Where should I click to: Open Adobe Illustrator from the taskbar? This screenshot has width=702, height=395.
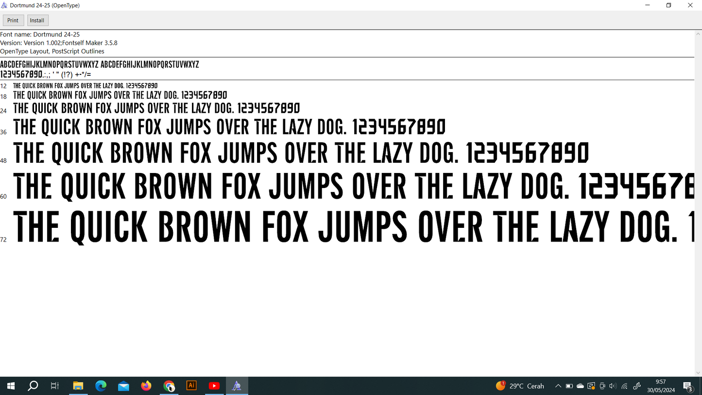(x=191, y=386)
